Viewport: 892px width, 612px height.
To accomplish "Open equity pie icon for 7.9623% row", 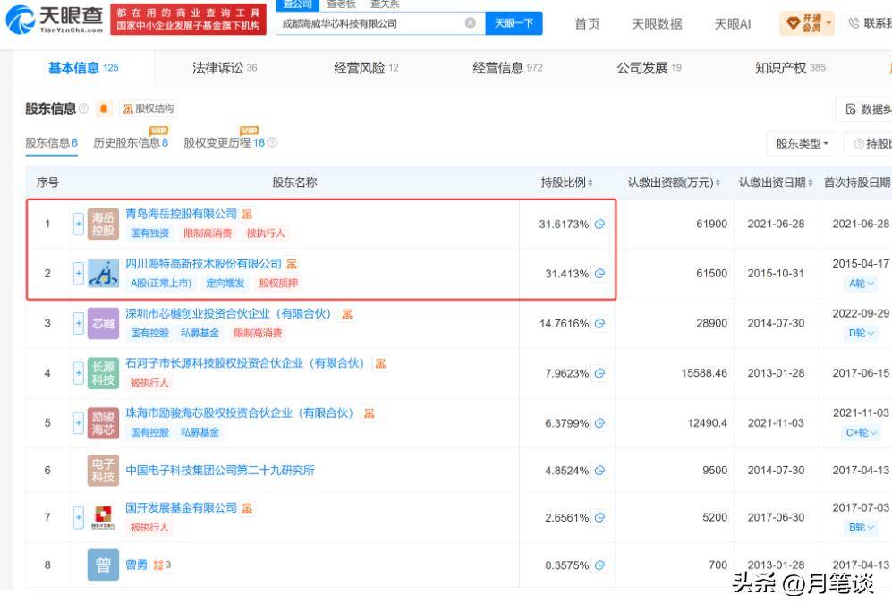I will tap(599, 373).
